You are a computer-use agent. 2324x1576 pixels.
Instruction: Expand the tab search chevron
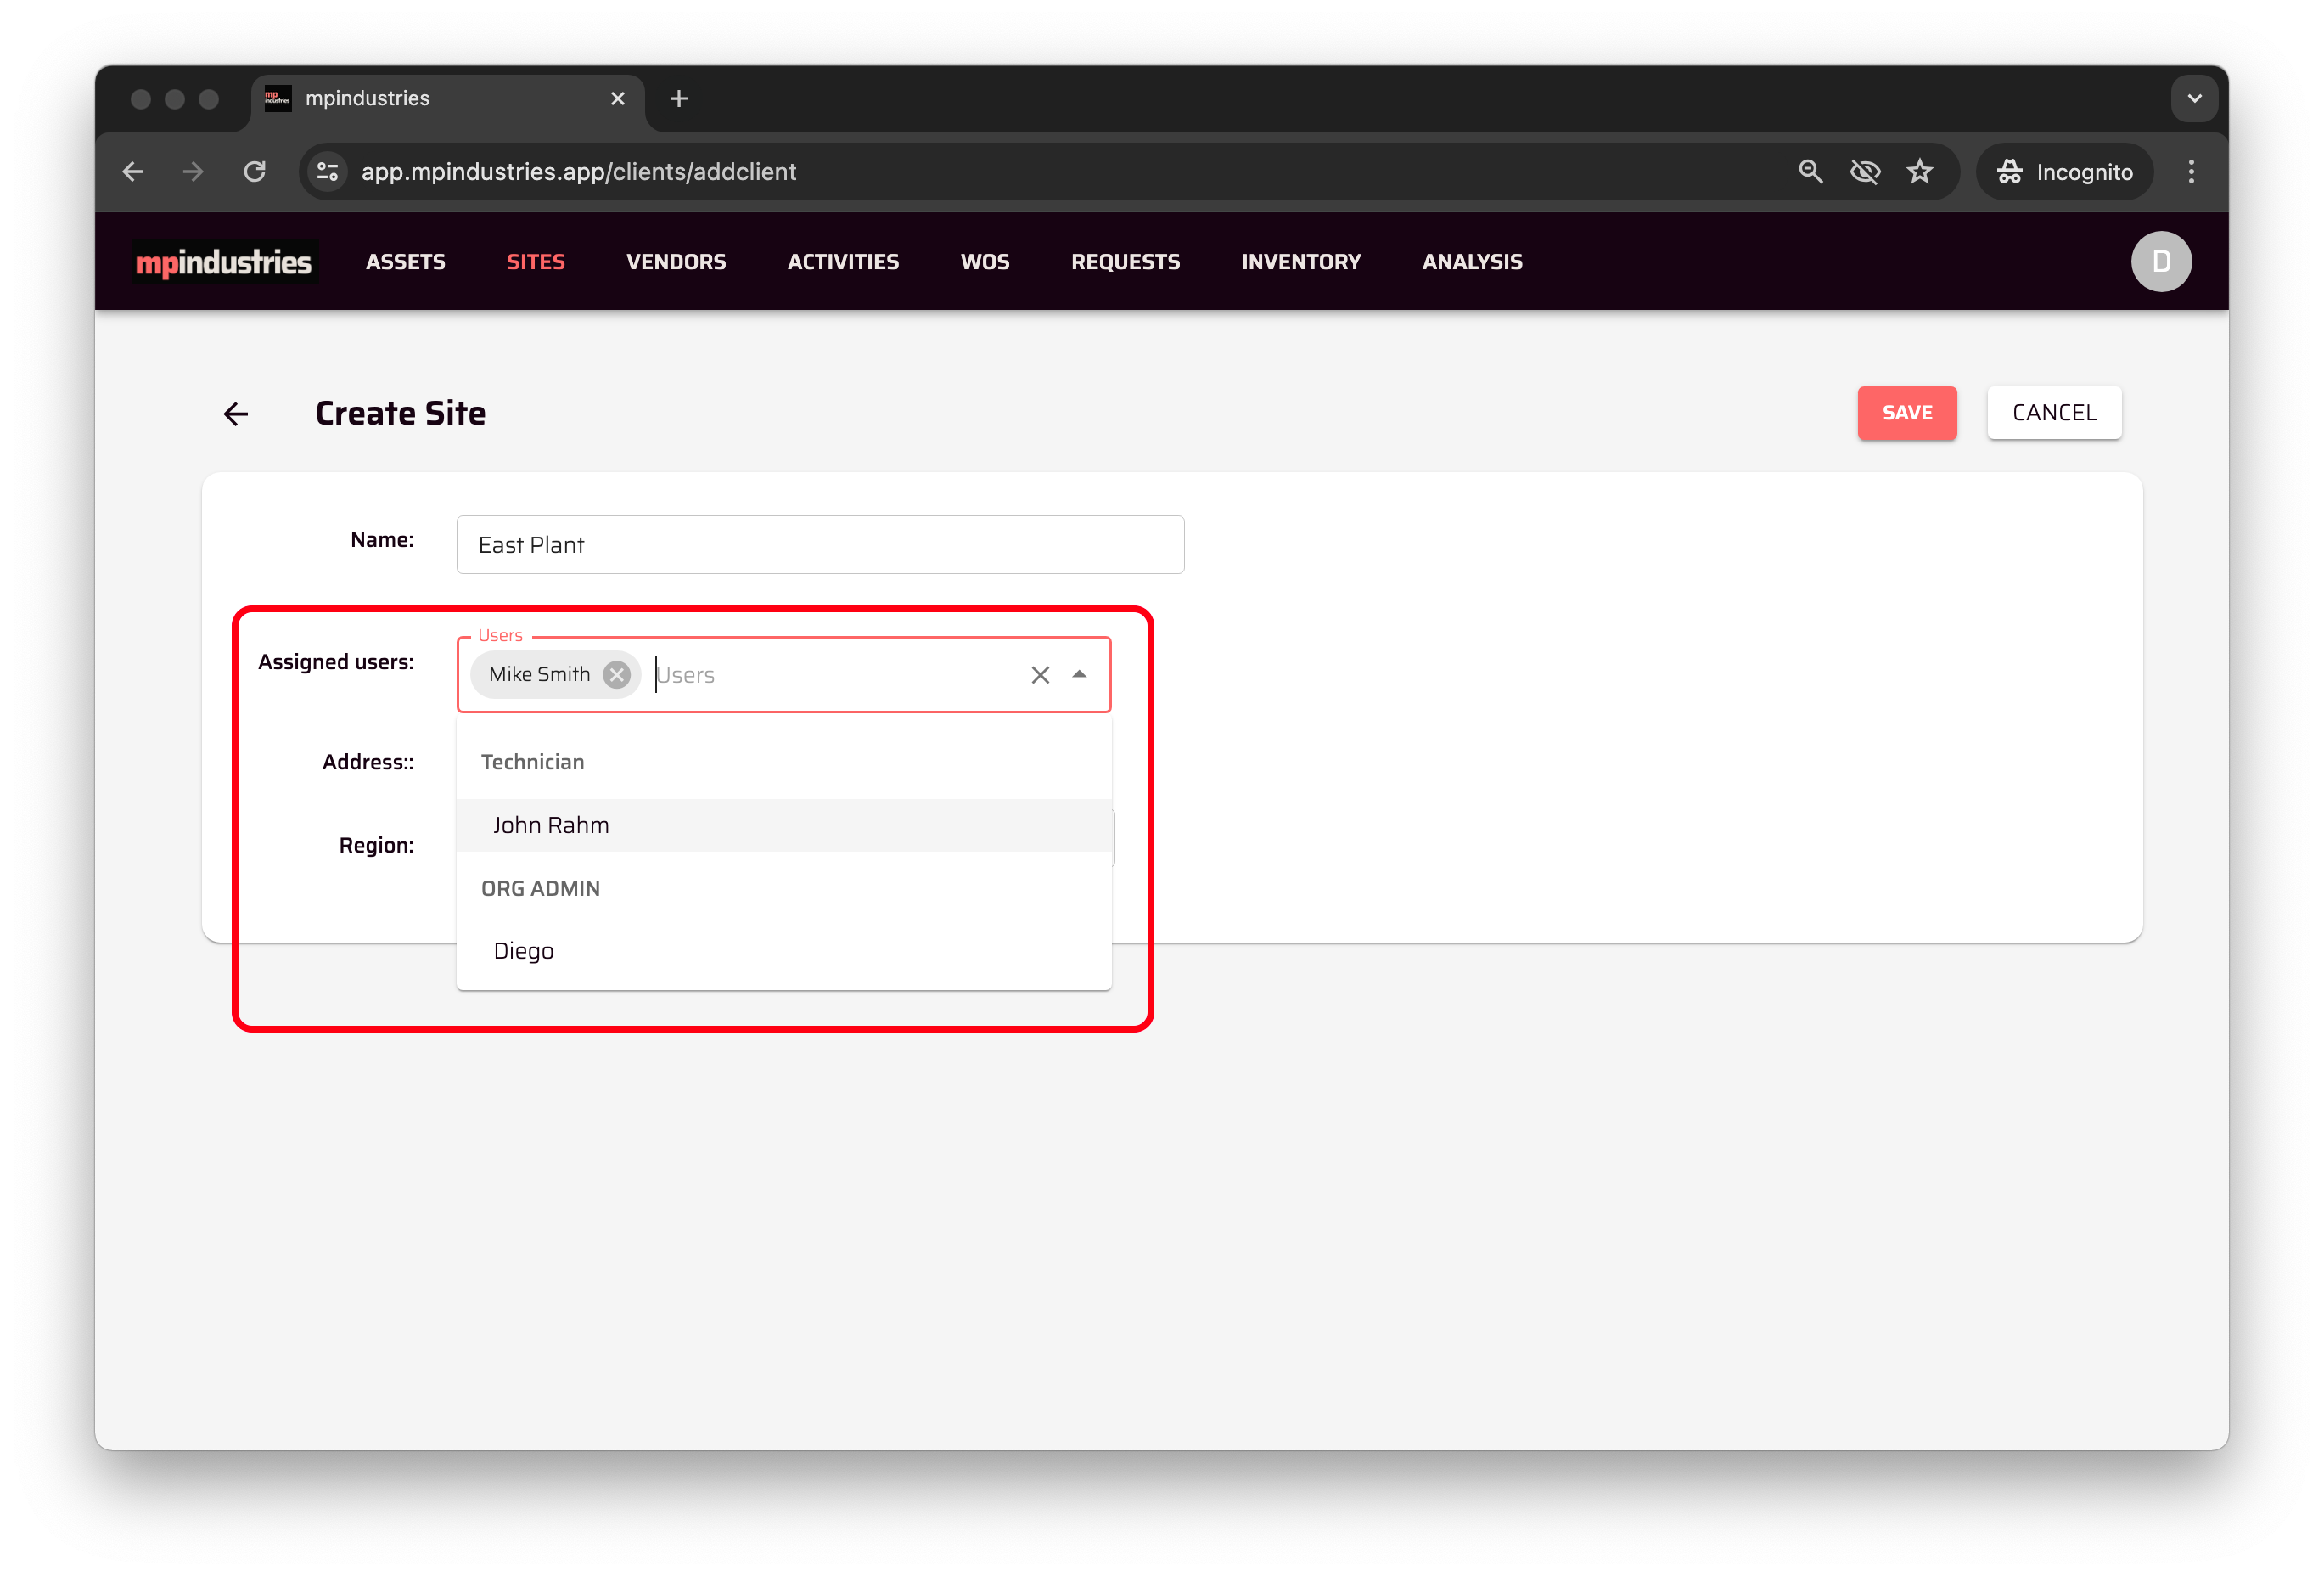click(x=2194, y=99)
